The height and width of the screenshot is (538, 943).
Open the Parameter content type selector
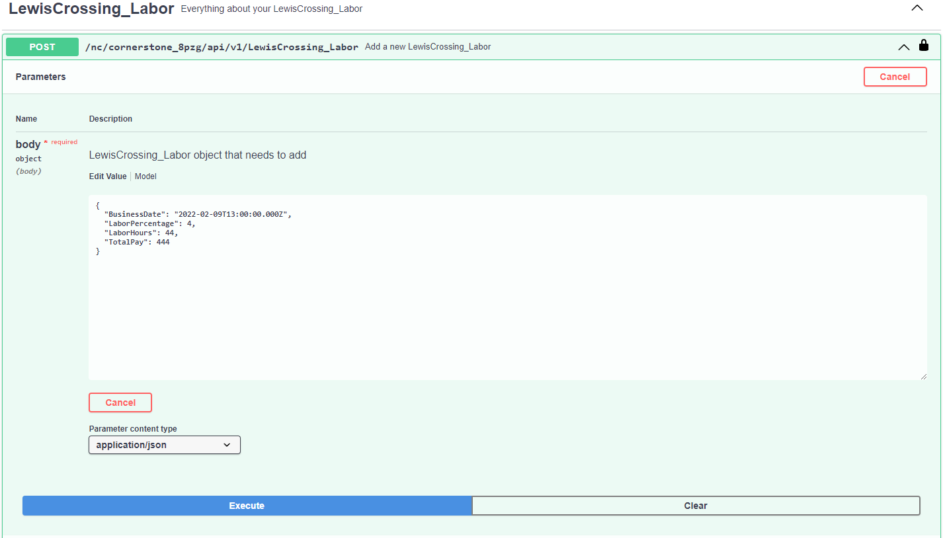(164, 445)
